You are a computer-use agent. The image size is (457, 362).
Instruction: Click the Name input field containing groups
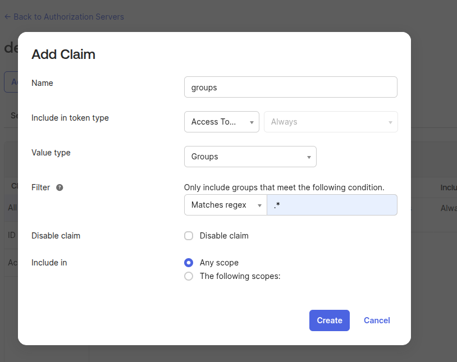coord(290,87)
